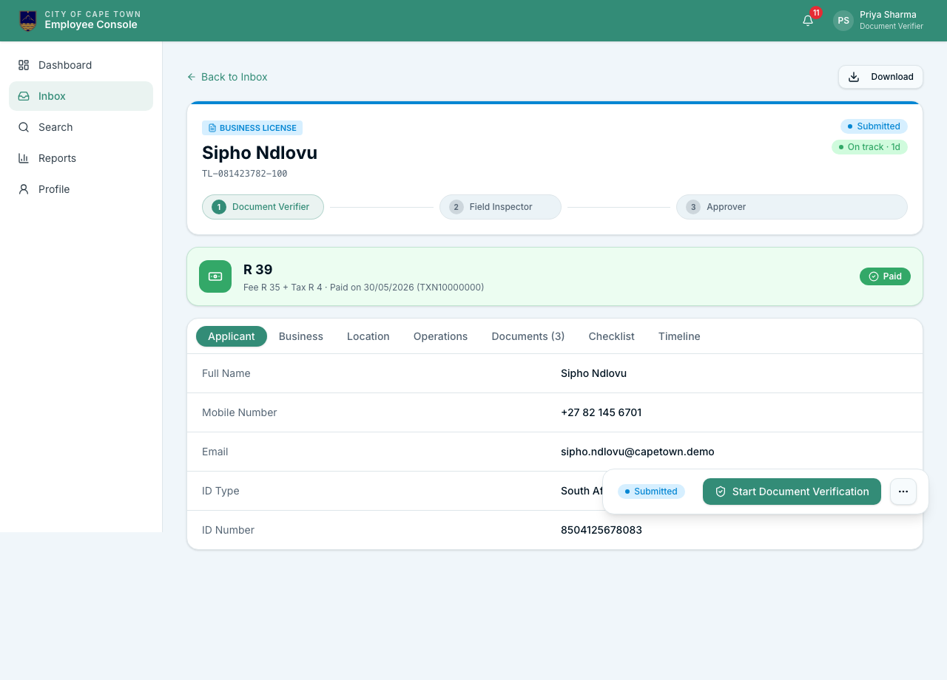Open the Documents (3) tab
The width and height of the screenshot is (947, 680).
(x=528, y=336)
